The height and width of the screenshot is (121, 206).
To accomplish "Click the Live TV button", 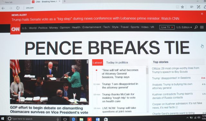I will pyautogui.click(x=167, y=27).
